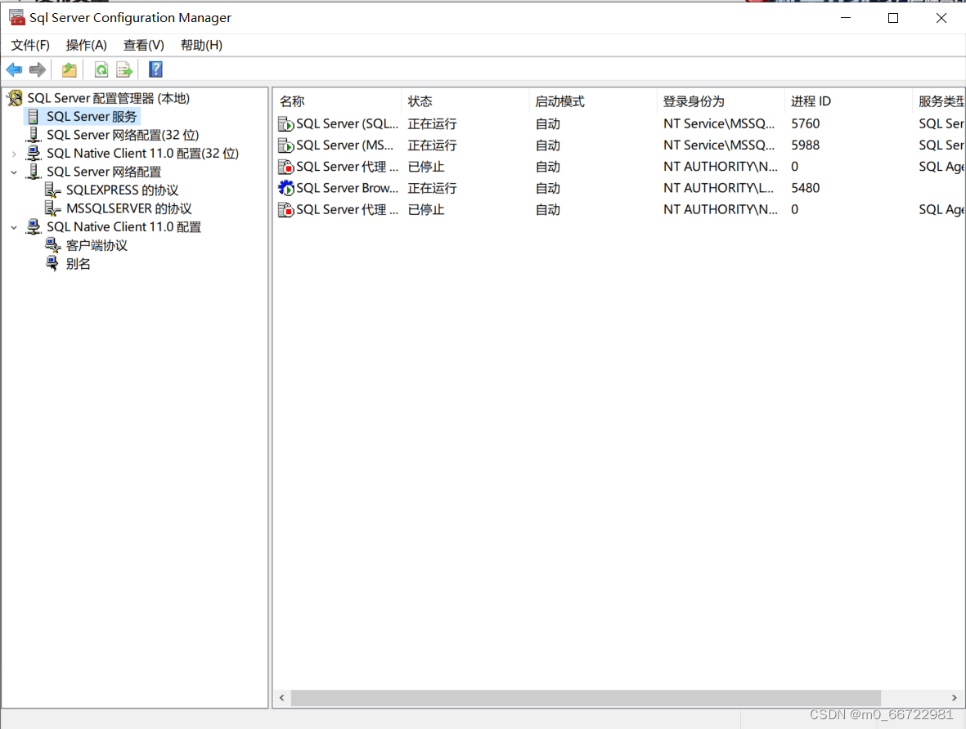Sort by the 启动模式 column header

click(593, 101)
